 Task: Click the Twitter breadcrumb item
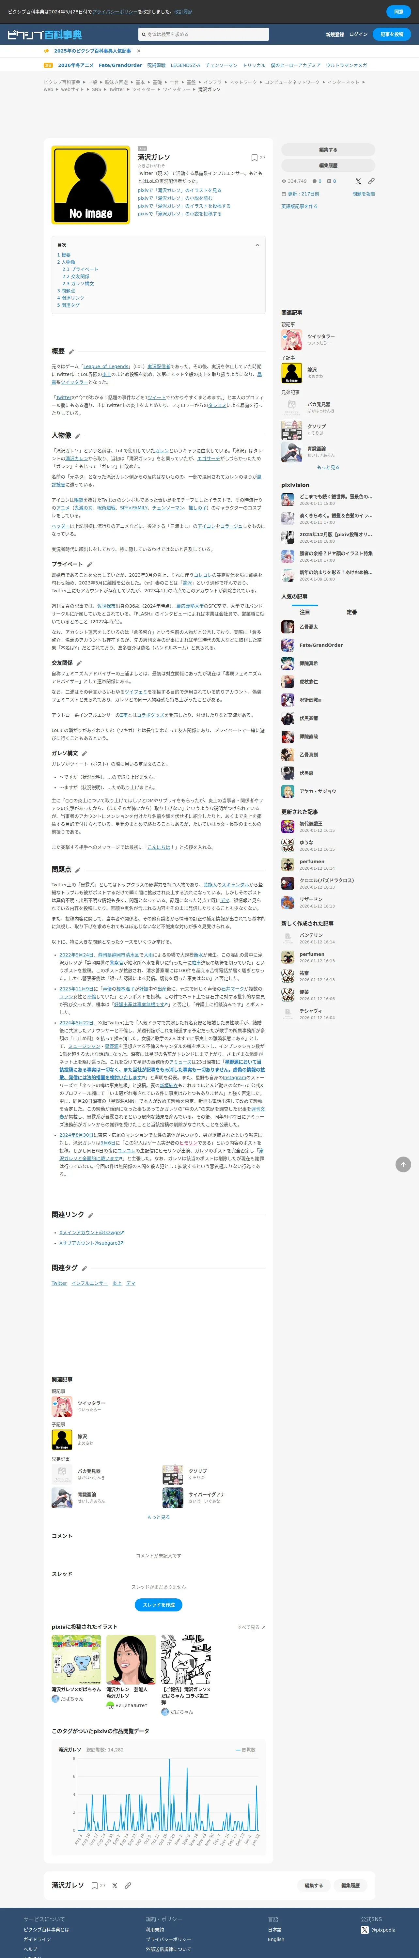116,90
